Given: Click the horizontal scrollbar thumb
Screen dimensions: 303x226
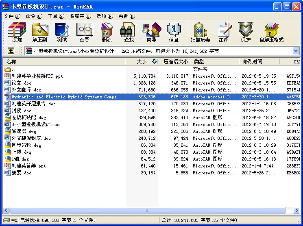Looking at the screenshot, I should [148, 210].
